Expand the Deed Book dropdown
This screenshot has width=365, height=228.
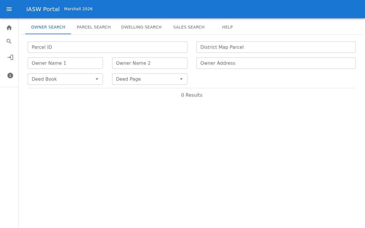tap(65, 79)
